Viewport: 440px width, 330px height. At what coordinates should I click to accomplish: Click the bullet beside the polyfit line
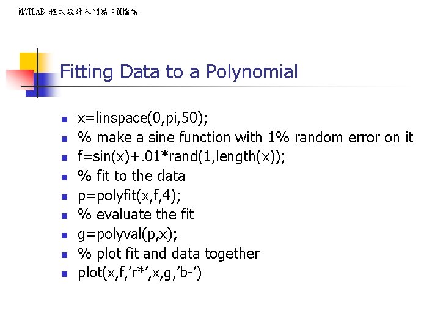tap(65, 197)
